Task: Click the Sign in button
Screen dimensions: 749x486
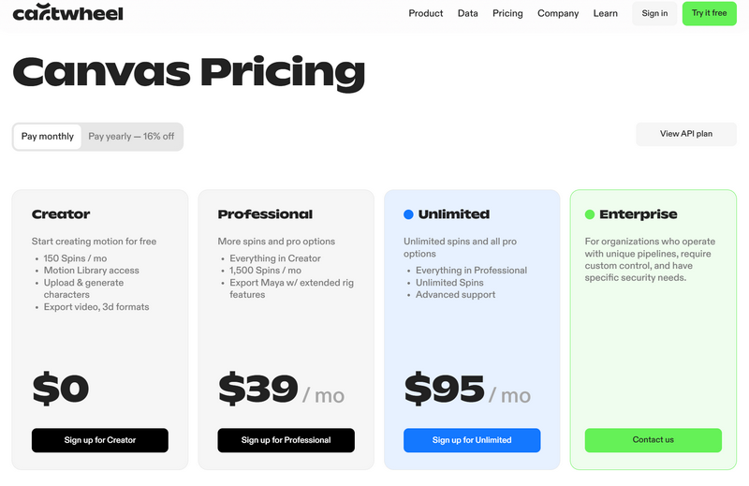Action: pyautogui.click(x=654, y=13)
